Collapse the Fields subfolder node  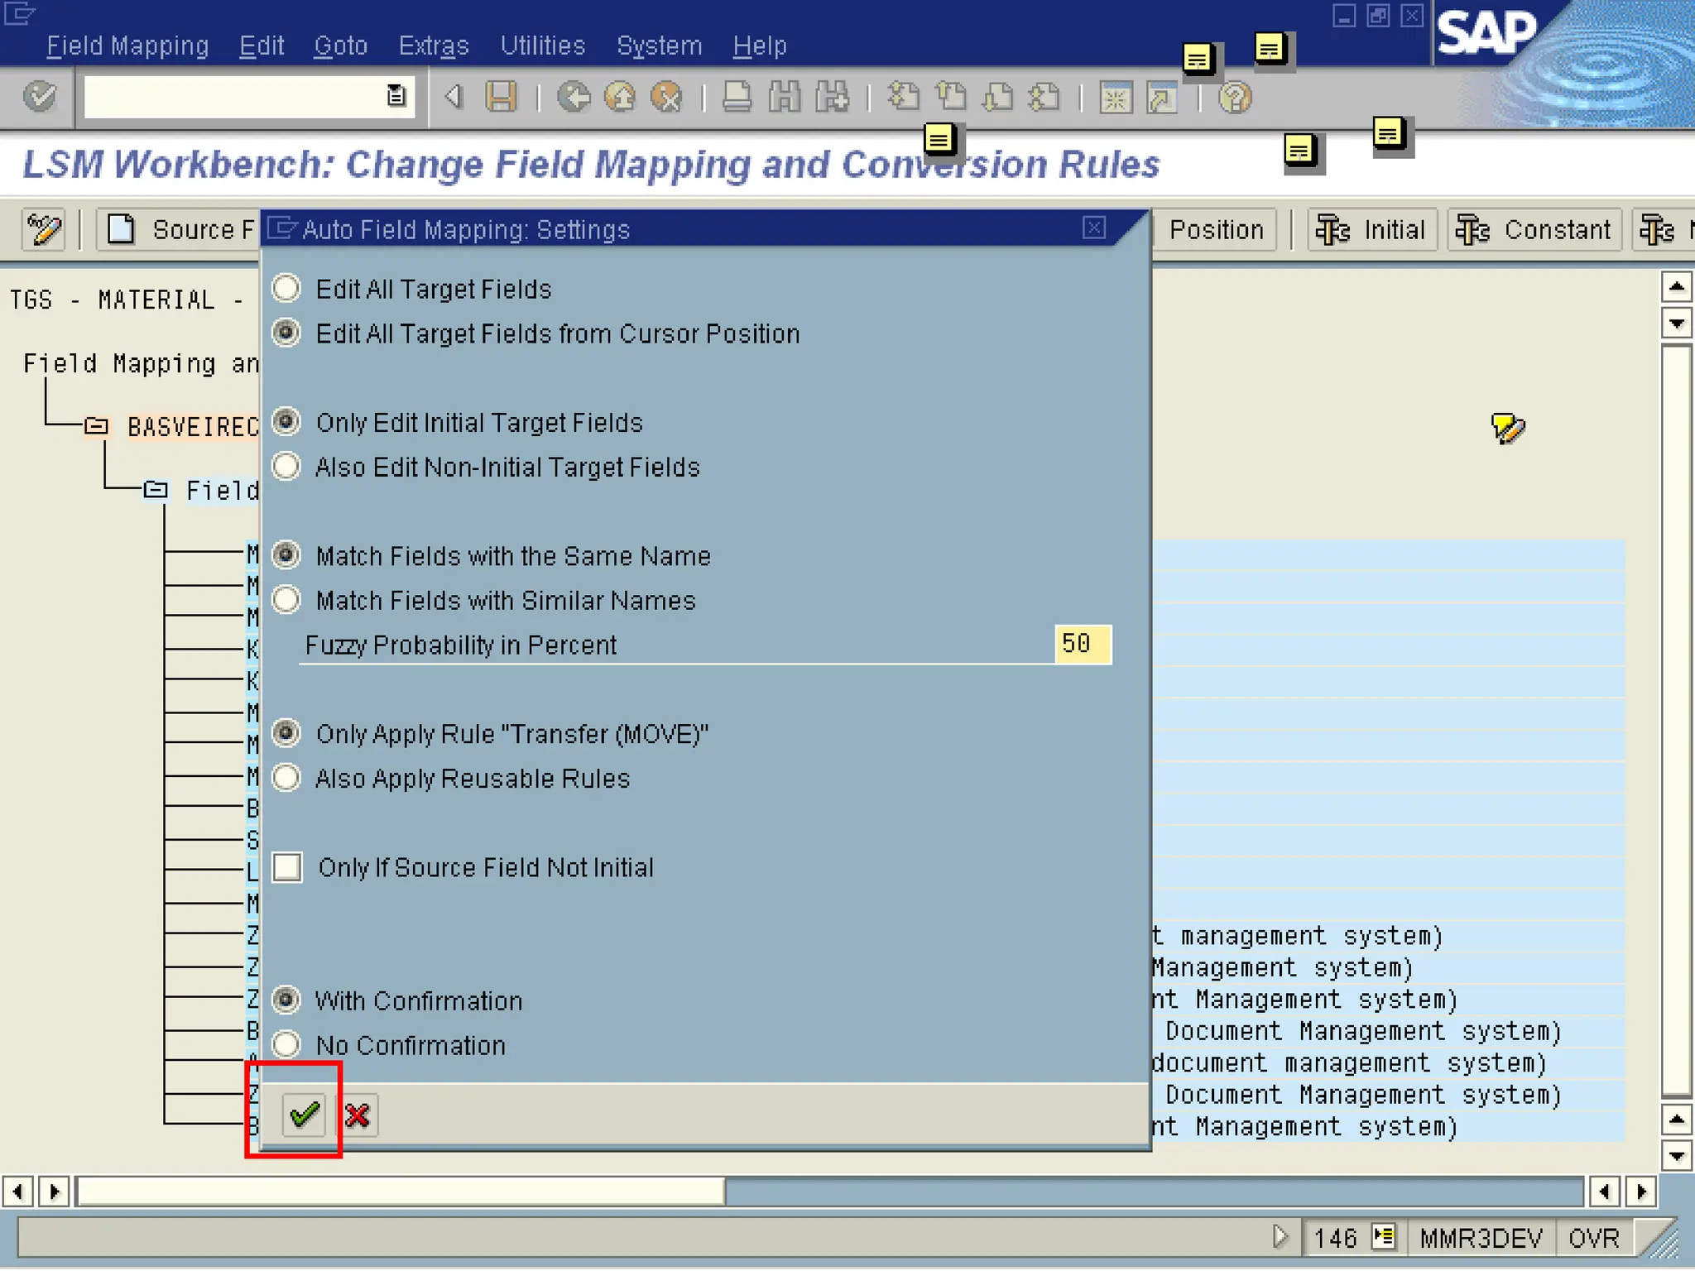(x=156, y=490)
